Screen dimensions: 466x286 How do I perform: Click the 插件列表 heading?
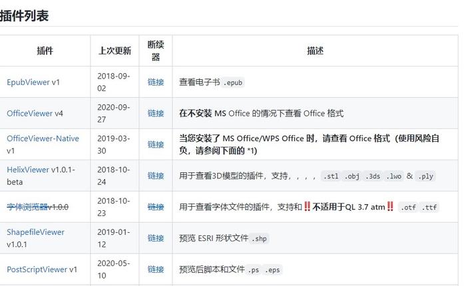click(24, 15)
